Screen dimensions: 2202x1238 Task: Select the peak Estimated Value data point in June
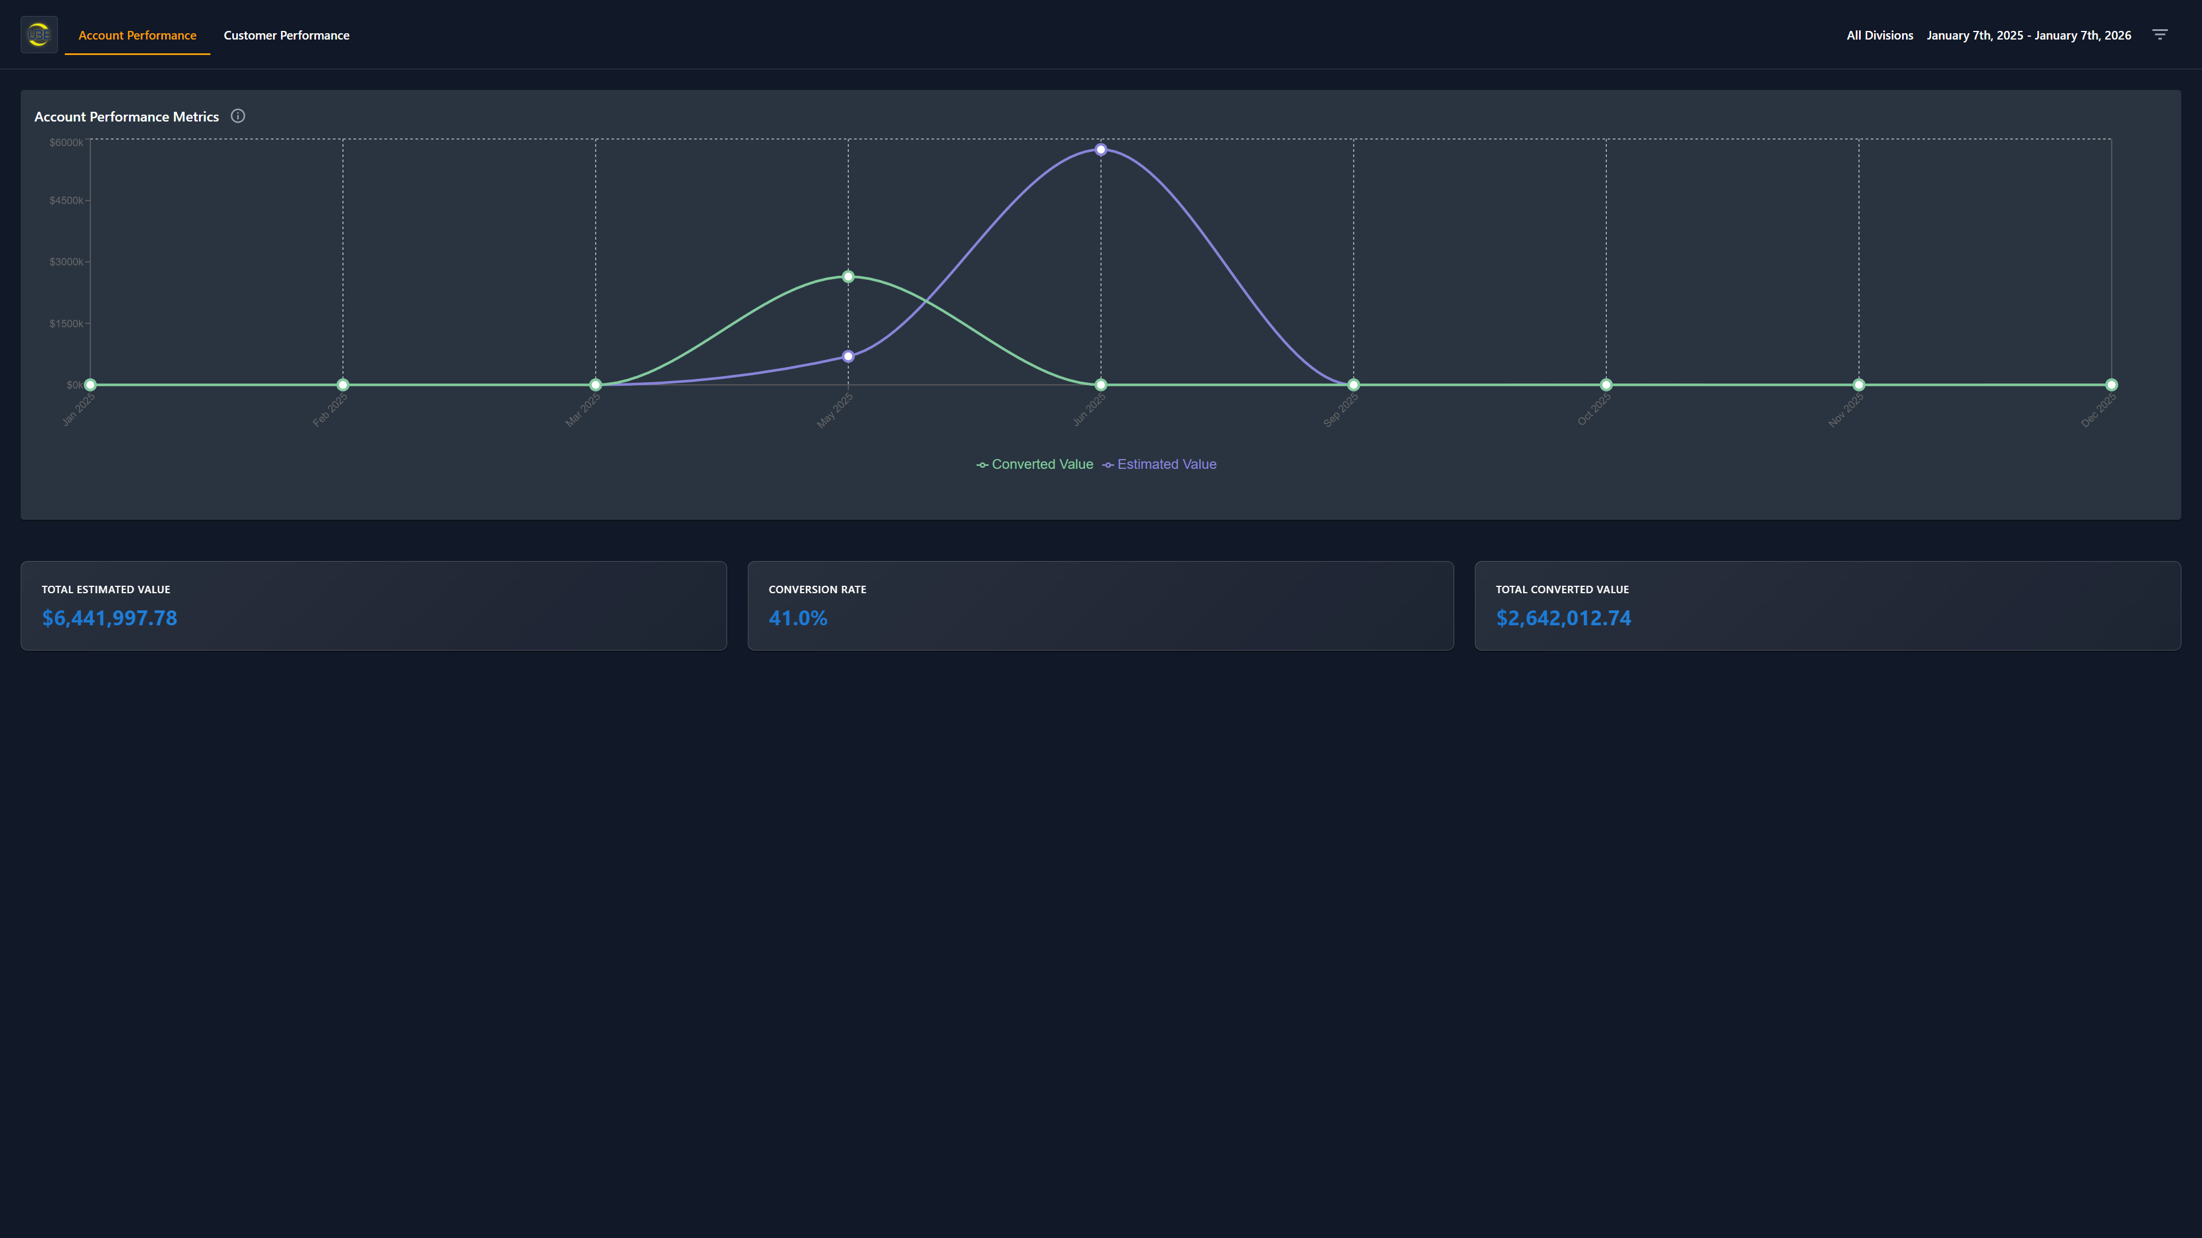tap(1100, 150)
